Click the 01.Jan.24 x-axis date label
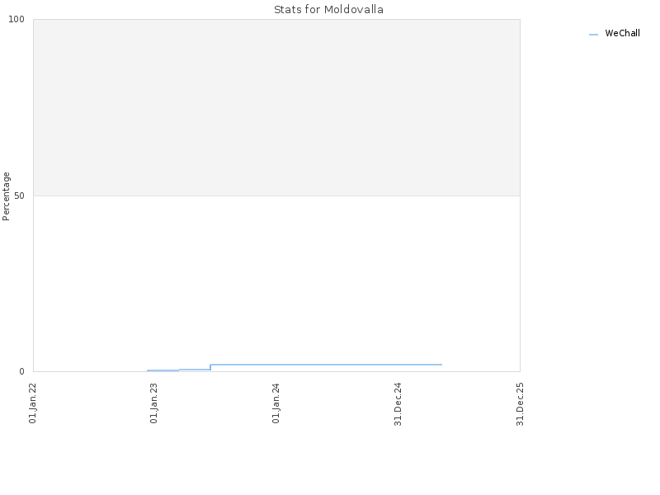 (x=276, y=403)
